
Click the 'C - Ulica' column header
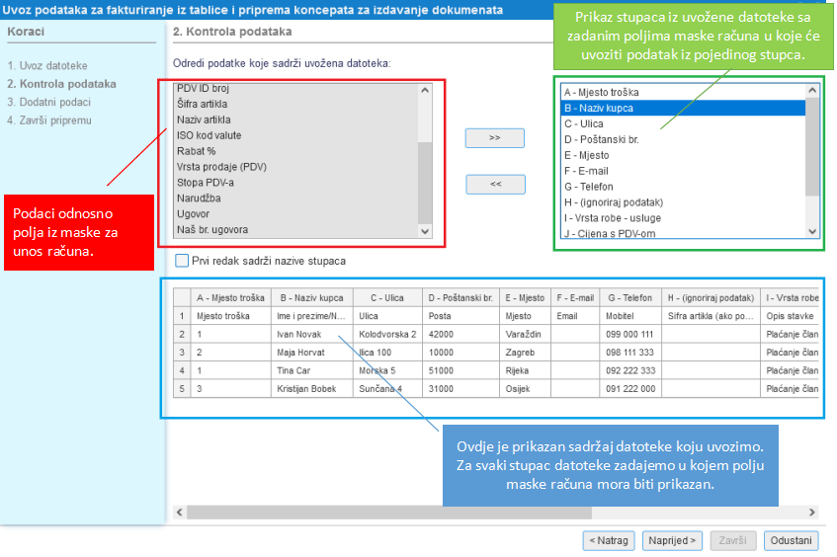coord(387,297)
